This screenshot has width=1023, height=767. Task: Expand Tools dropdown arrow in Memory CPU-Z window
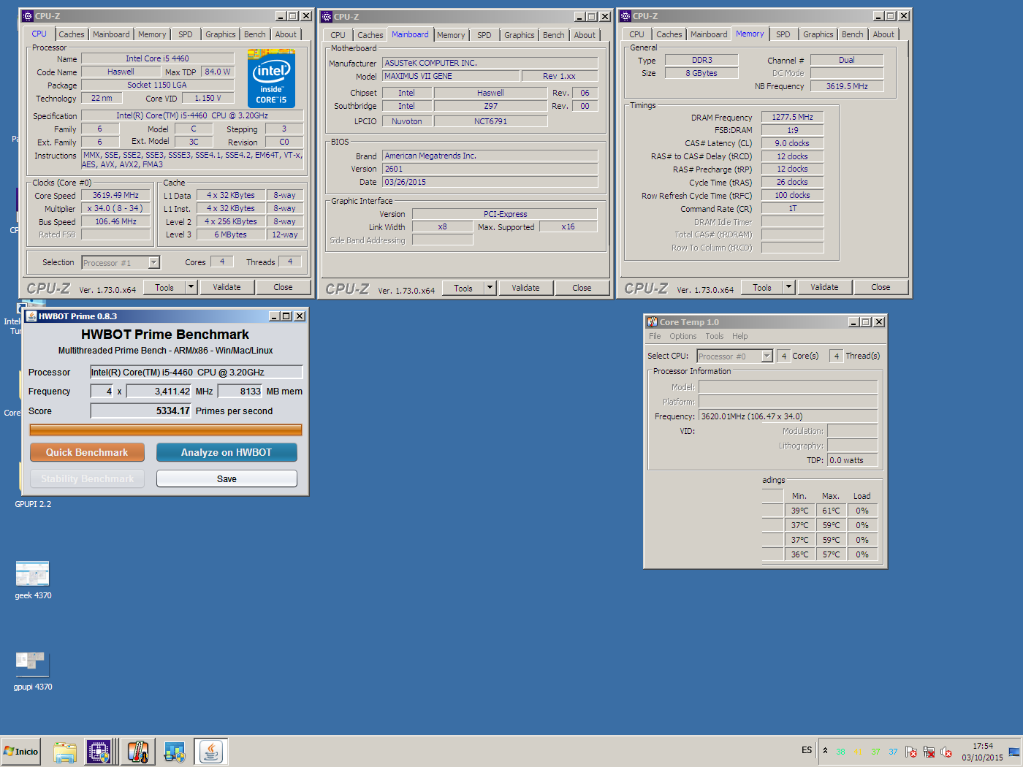pos(788,288)
